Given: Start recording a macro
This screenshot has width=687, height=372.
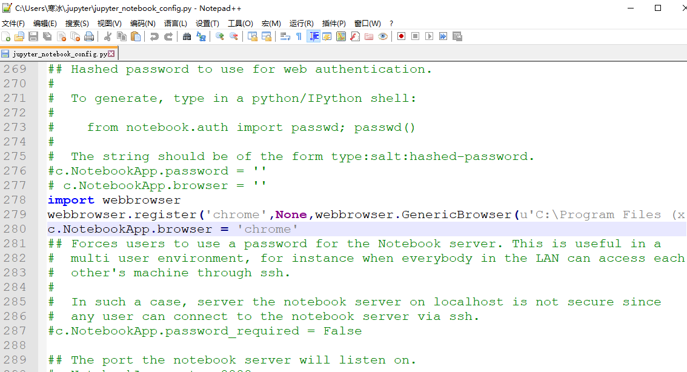Looking at the screenshot, I should click(x=402, y=36).
